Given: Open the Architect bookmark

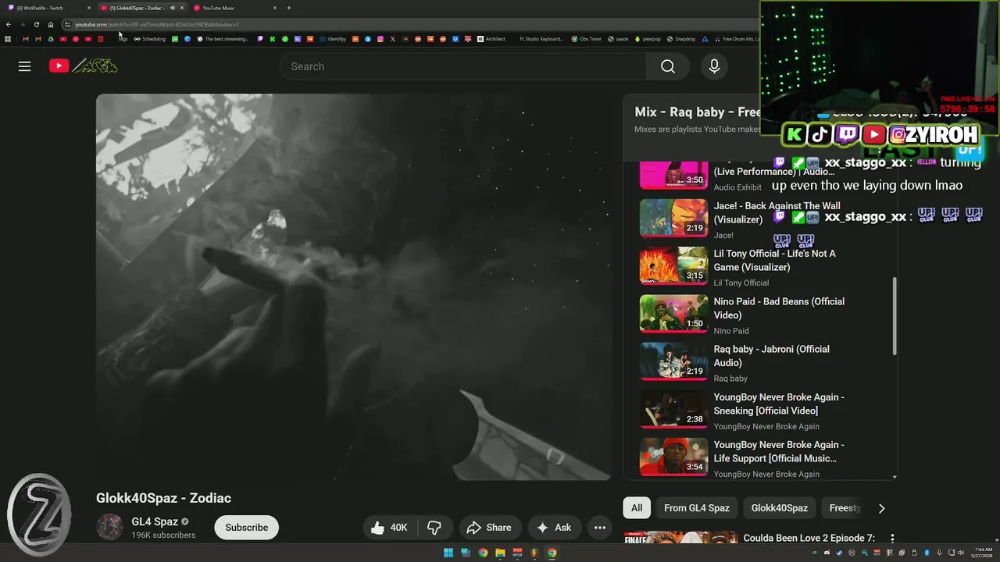Looking at the screenshot, I should (x=491, y=39).
